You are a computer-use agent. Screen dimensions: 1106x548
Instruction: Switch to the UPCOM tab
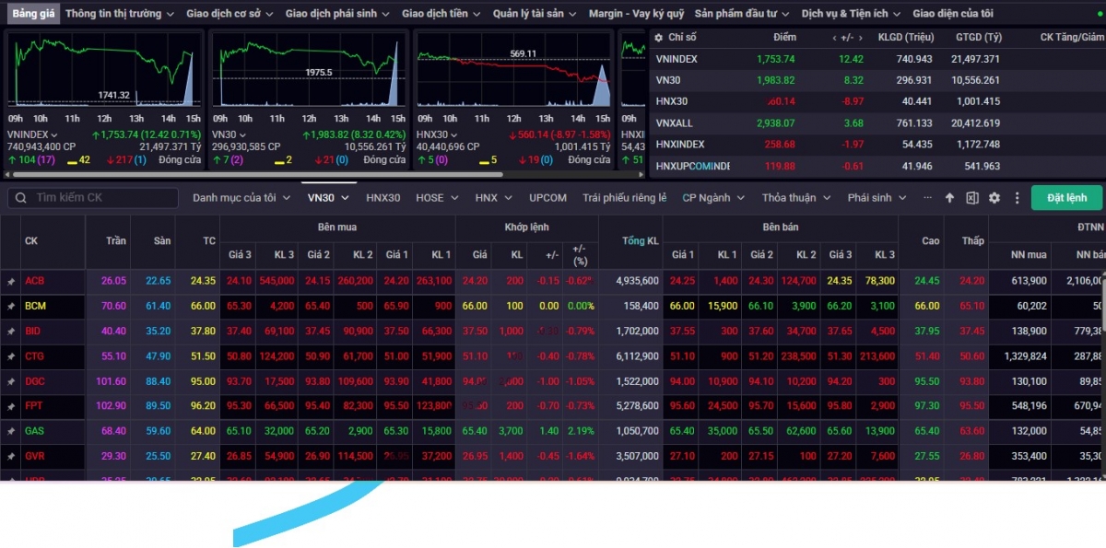[x=547, y=198]
